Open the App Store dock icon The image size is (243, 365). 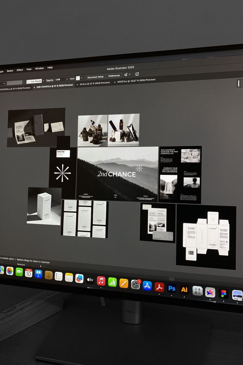pyautogui.click(x=147, y=286)
